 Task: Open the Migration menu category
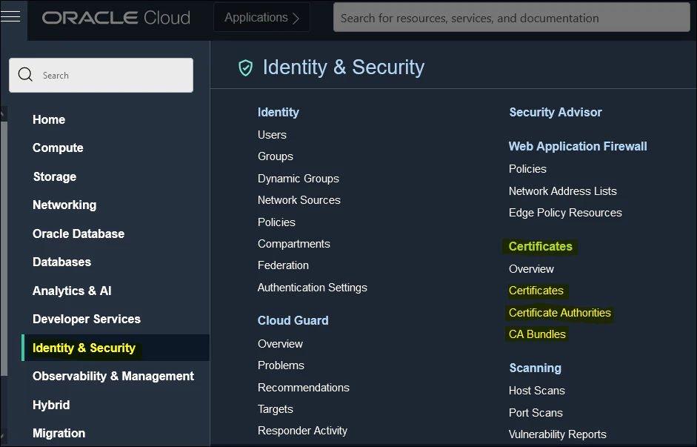click(x=59, y=433)
